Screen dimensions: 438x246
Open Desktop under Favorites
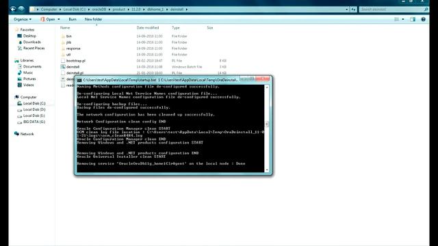click(x=29, y=36)
